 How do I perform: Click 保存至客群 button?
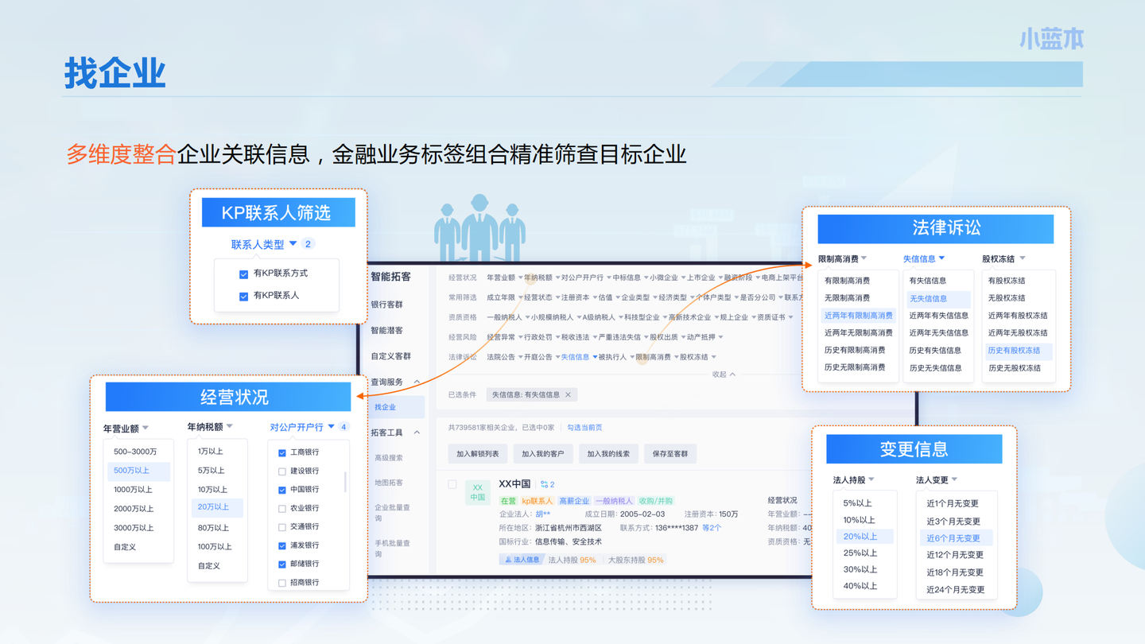pyautogui.click(x=670, y=454)
